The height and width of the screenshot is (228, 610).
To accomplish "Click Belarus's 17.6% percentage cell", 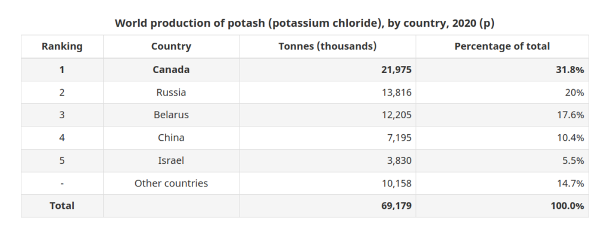I will tap(570, 115).
